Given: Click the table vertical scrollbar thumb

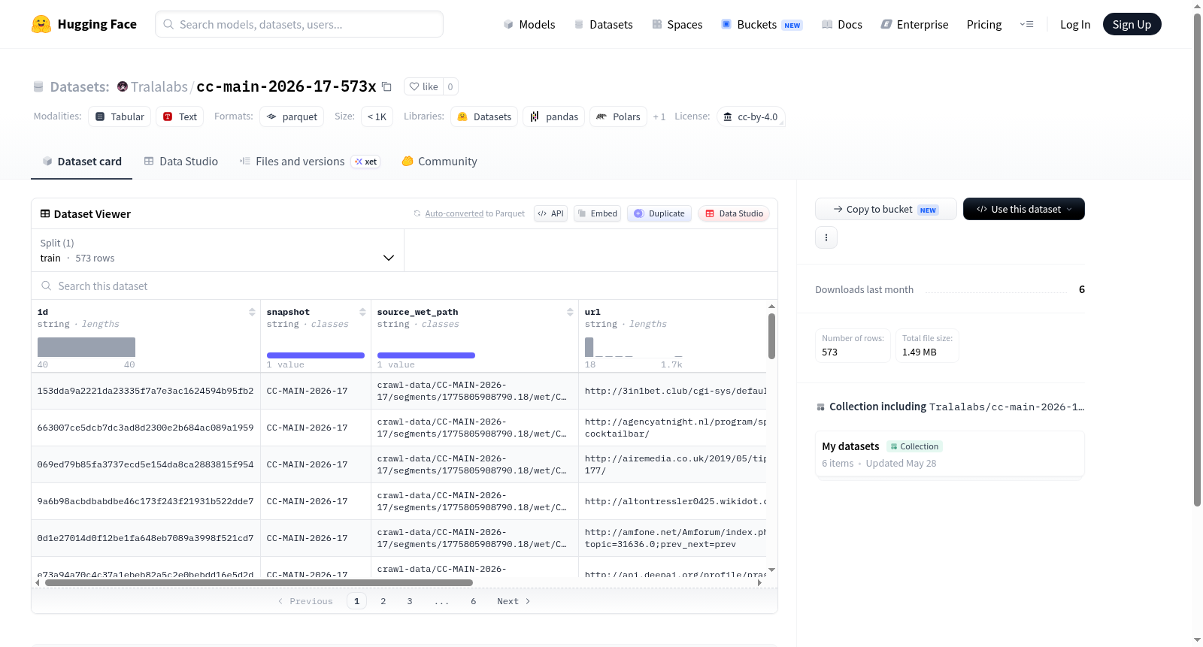Looking at the screenshot, I should point(771,336).
